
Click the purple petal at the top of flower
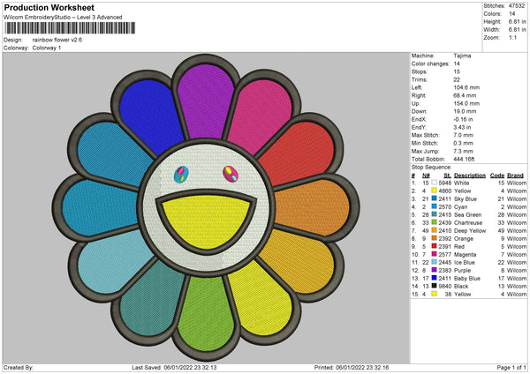[206, 100]
